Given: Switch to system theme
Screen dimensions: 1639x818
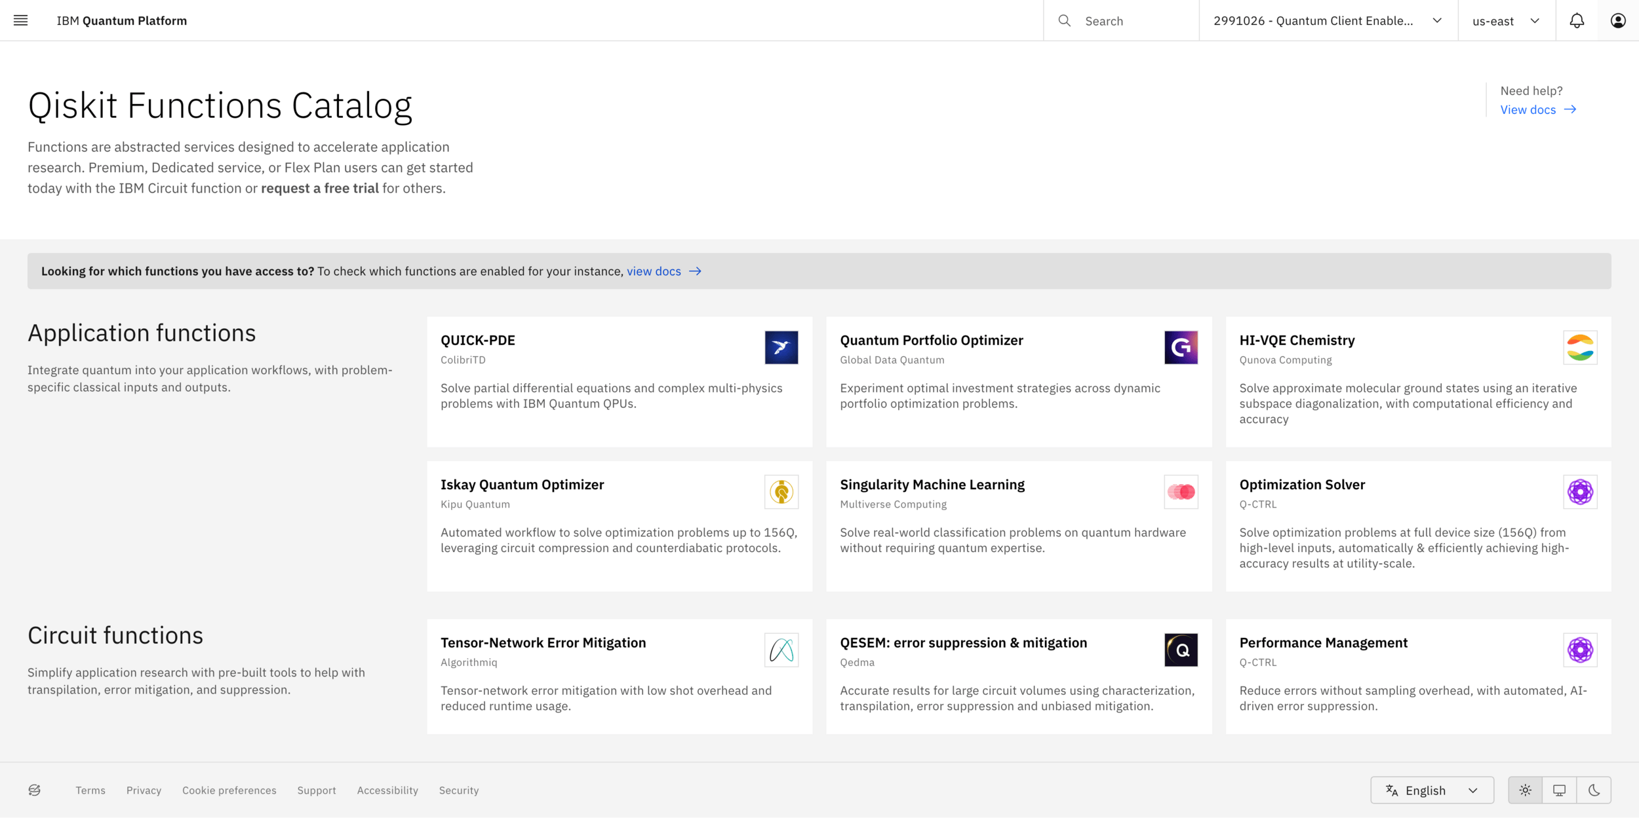Looking at the screenshot, I should click(x=1559, y=790).
